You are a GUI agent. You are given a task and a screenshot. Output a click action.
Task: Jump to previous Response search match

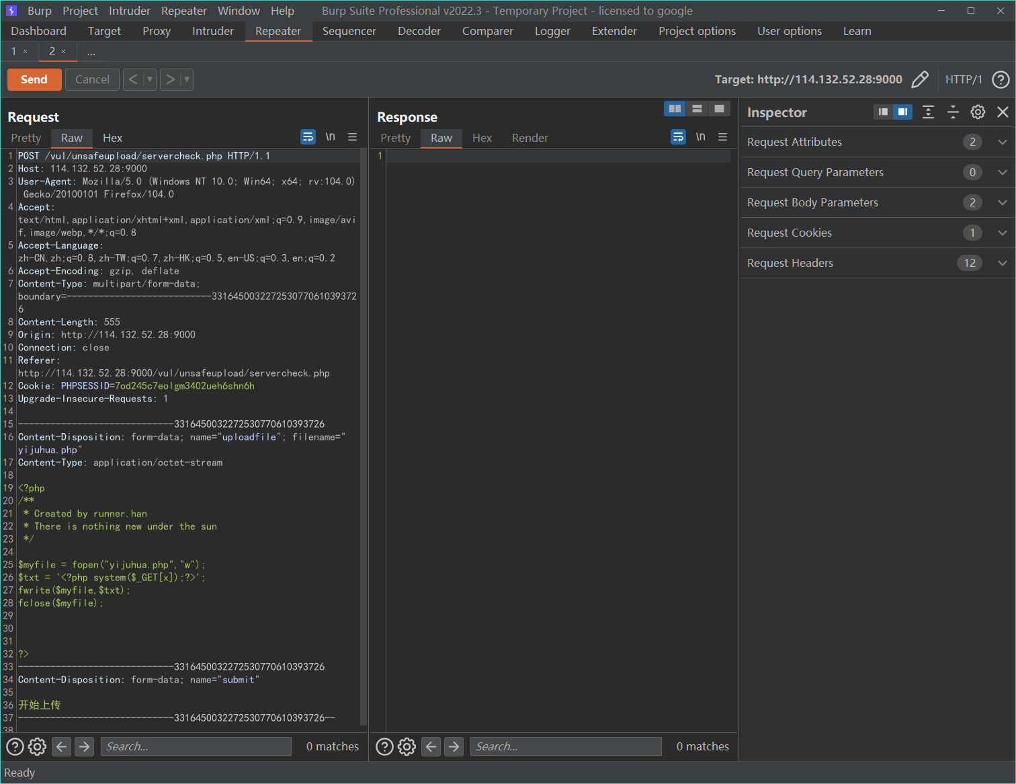(431, 746)
